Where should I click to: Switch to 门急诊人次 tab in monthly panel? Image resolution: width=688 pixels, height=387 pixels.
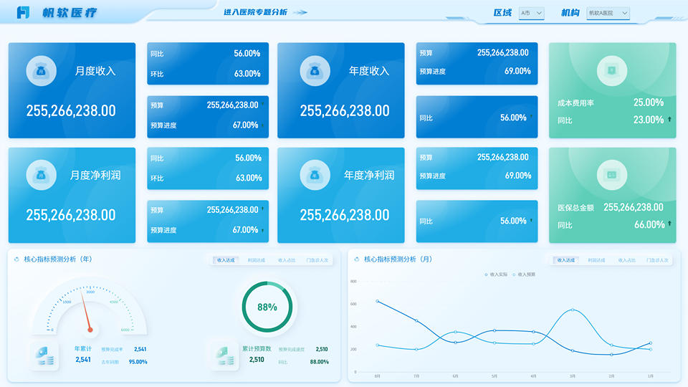[657, 260]
